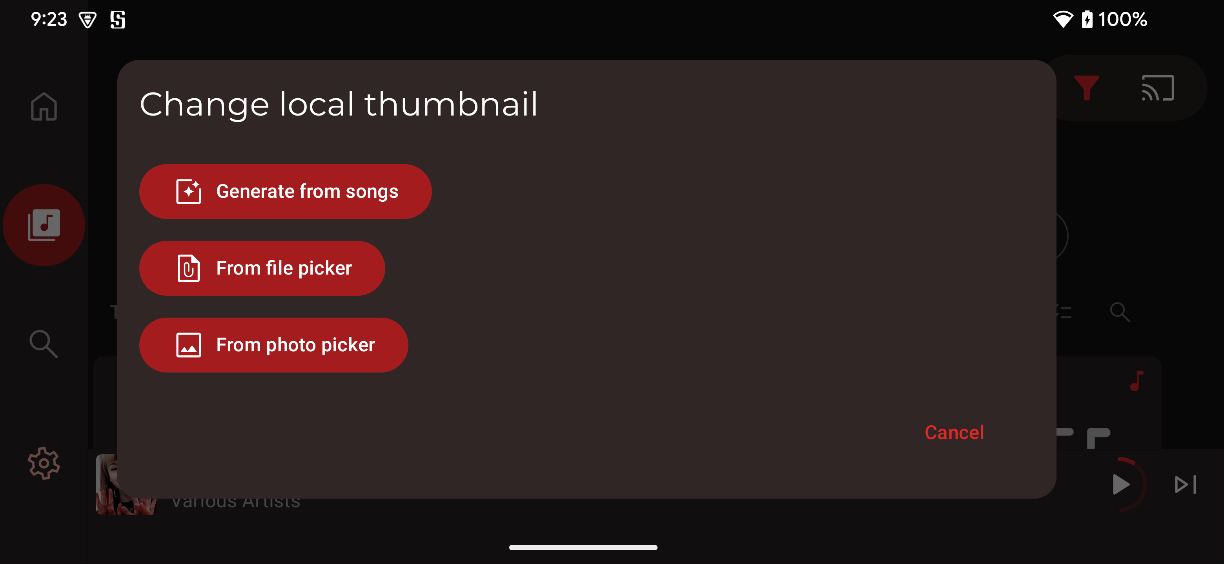Click the search magnifier behind dialog

1120,312
